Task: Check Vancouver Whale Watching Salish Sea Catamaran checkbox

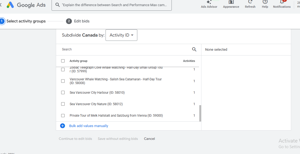Action: pos(63,81)
